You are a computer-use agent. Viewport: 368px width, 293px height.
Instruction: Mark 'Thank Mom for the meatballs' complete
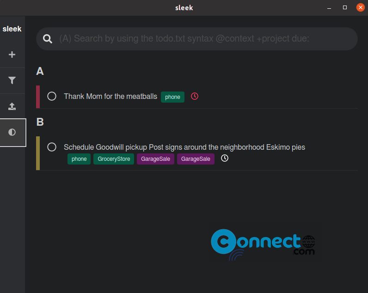click(52, 96)
